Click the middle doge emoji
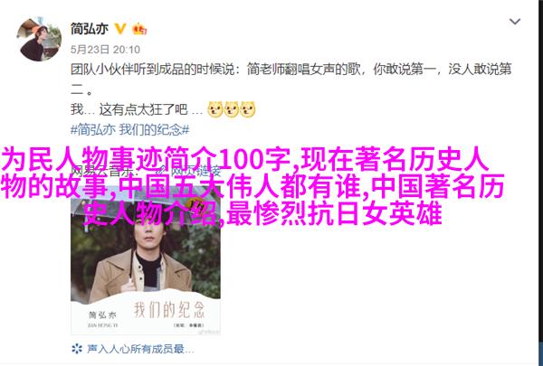The height and width of the screenshot is (366, 543). coord(232,109)
